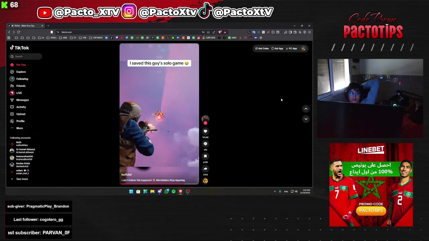Open the AARC bookmark
The image size is (429, 241).
233,37
